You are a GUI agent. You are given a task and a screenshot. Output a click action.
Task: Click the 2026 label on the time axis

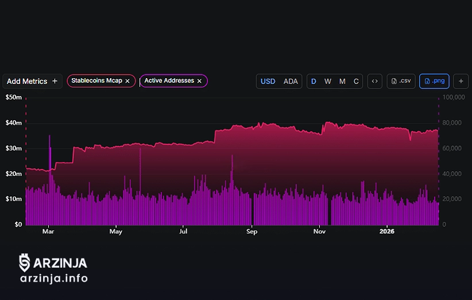(387, 232)
